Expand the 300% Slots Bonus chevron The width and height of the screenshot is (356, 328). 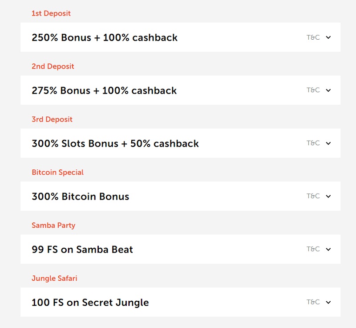coord(328,143)
